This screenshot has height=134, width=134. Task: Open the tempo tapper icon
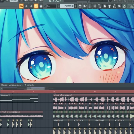tap(114, 6)
